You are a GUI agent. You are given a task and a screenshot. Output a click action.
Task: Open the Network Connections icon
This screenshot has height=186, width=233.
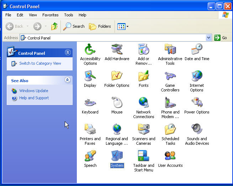(x=143, y=102)
